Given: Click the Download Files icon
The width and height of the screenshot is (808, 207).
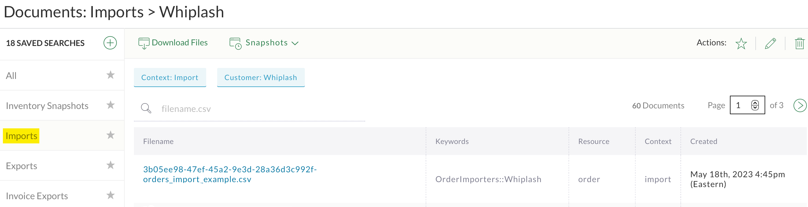Looking at the screenshot, I should point(144,43).
